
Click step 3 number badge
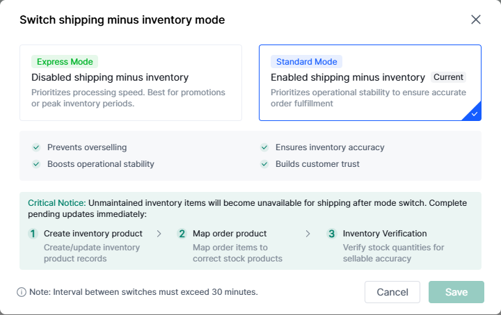click(332, 234)
